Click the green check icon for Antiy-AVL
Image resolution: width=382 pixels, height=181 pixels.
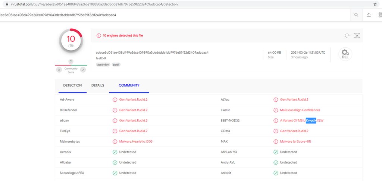276,162
